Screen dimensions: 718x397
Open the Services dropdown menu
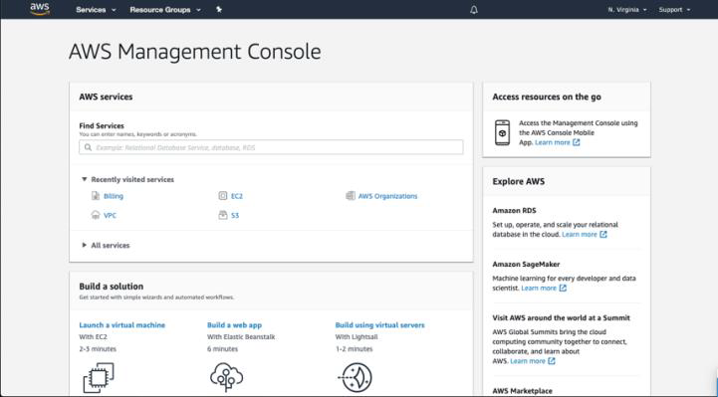(96, 10)
